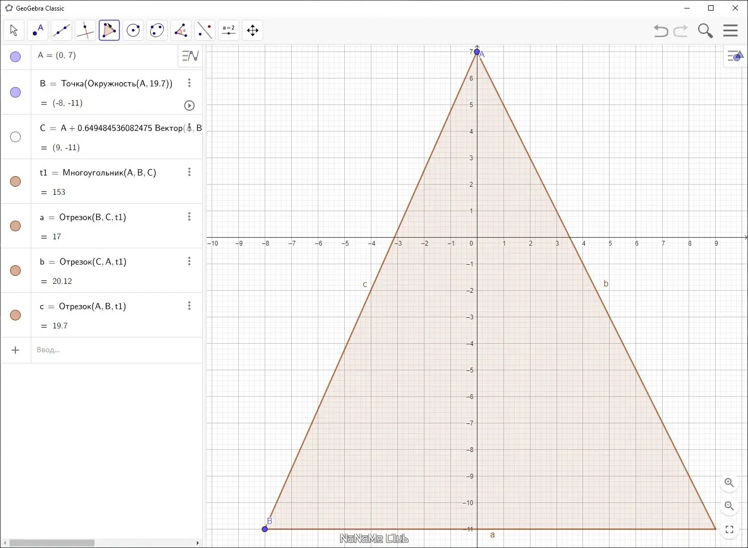Switch graphics view to fullscreen
748x548 pixels.
(729, 529)
